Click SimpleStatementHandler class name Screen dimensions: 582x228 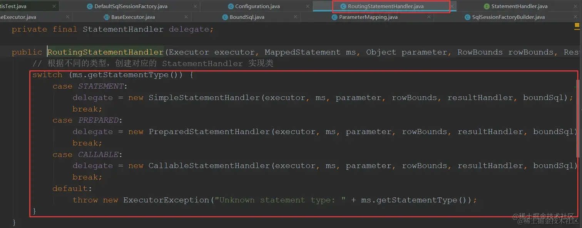click(x=204, y=97)
